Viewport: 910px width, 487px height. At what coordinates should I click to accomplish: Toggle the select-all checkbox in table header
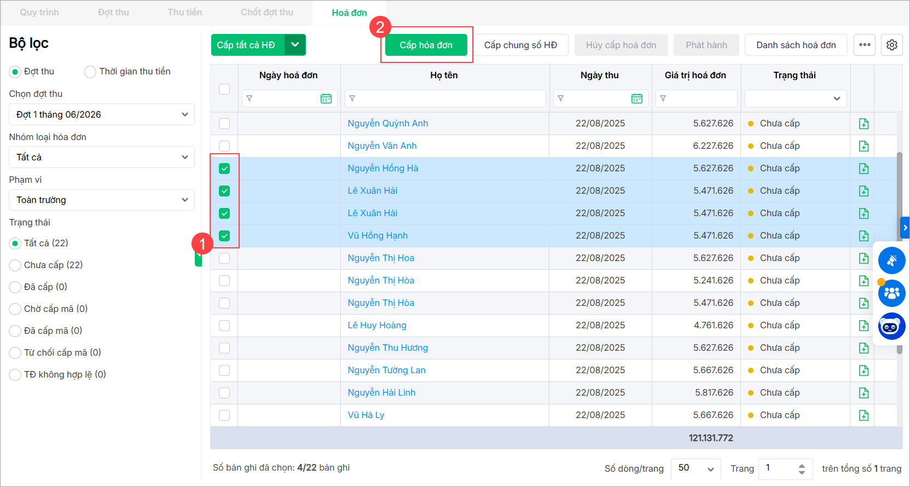pyautogui.click(x=224, y=89)
